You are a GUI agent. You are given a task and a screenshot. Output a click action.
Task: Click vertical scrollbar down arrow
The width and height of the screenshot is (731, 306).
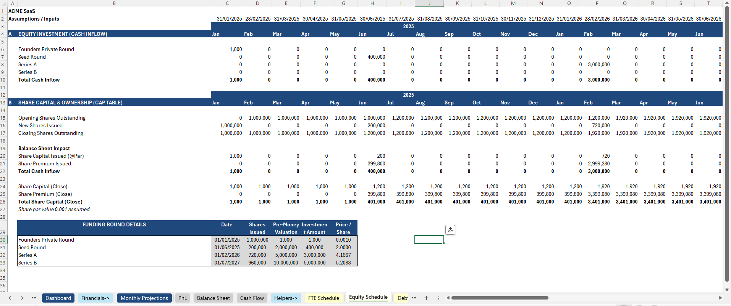[727, 290]
